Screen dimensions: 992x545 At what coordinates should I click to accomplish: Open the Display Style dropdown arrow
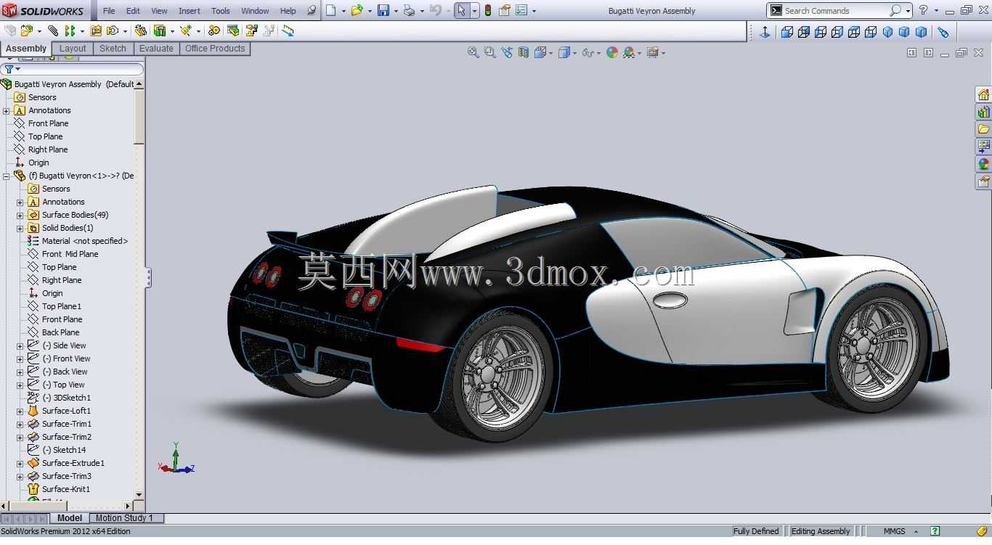[574, 53]
